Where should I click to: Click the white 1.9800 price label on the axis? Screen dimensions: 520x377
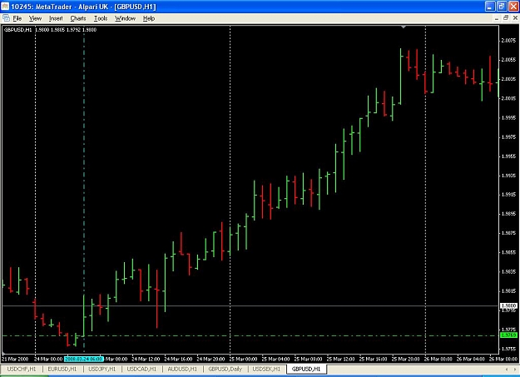click(x=508, y=305)
